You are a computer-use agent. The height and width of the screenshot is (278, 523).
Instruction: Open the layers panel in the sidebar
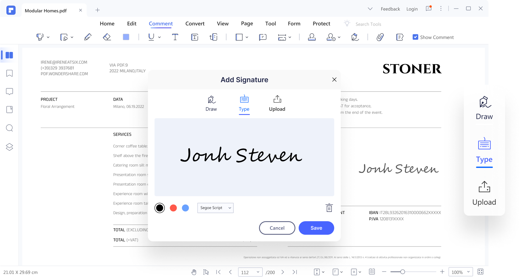click(10, 147)
